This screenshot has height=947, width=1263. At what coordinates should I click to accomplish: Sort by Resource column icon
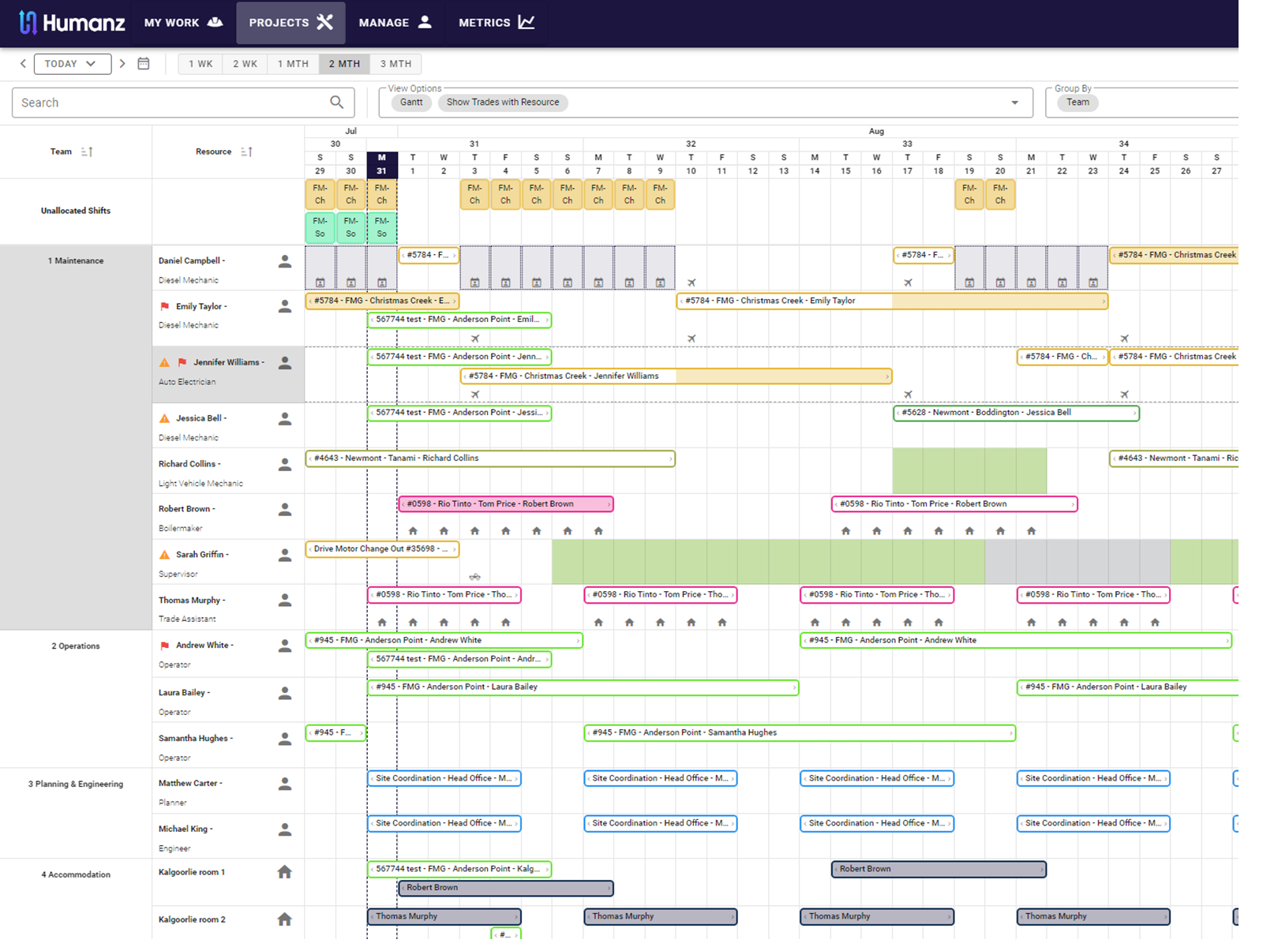point(246,152)
